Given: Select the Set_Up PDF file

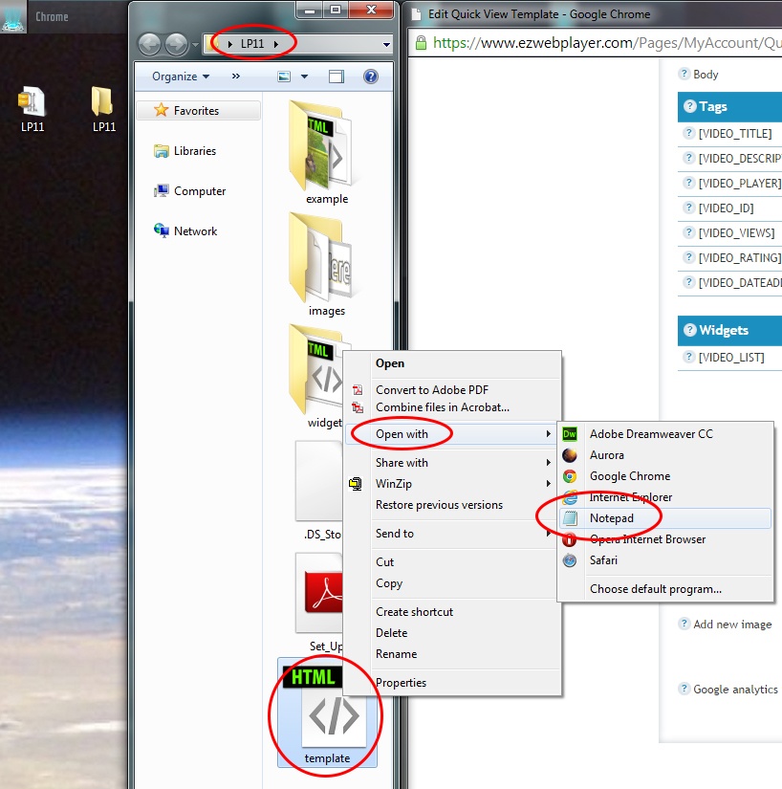Looking at the screenshot, I should tap(321, 603).
